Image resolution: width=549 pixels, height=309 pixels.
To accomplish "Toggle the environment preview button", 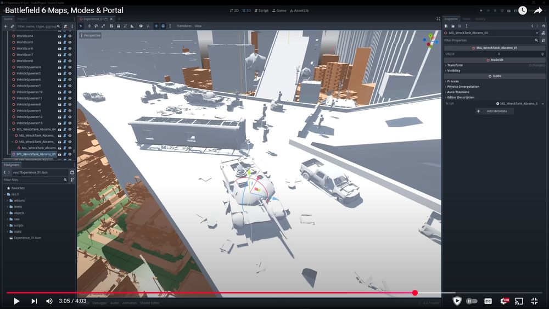I will (163, 26).
